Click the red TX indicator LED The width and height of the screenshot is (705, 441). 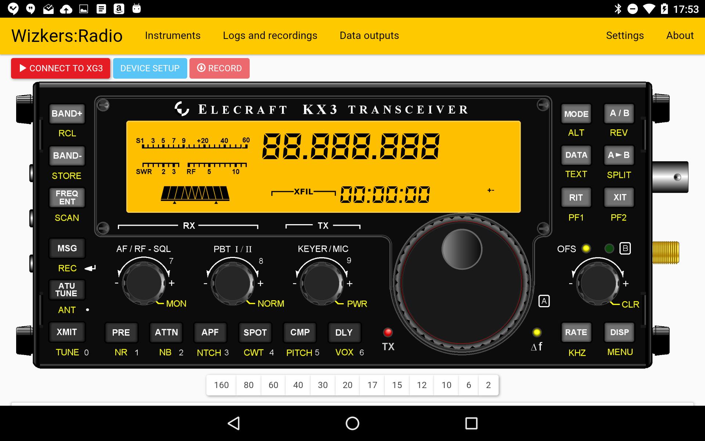click(x=388, y=332)
